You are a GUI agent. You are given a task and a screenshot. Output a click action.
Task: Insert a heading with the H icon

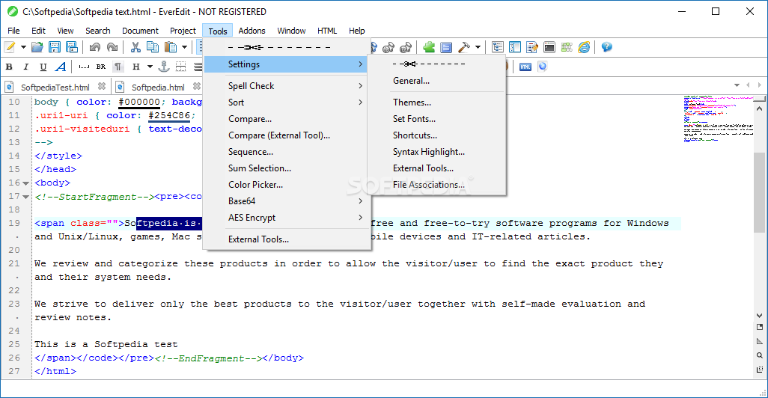tap(136, 67)
